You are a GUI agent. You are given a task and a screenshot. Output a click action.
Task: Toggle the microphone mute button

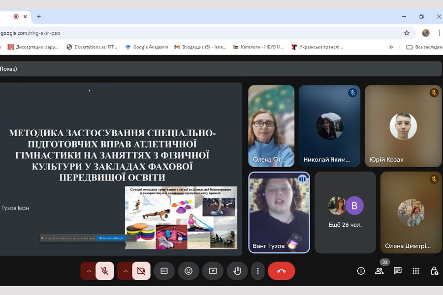(x=104, y=271)
